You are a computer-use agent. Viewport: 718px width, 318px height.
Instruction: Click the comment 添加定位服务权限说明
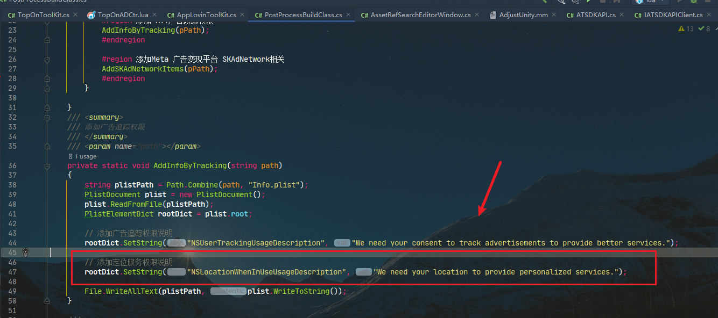click(x=129, y=262)
